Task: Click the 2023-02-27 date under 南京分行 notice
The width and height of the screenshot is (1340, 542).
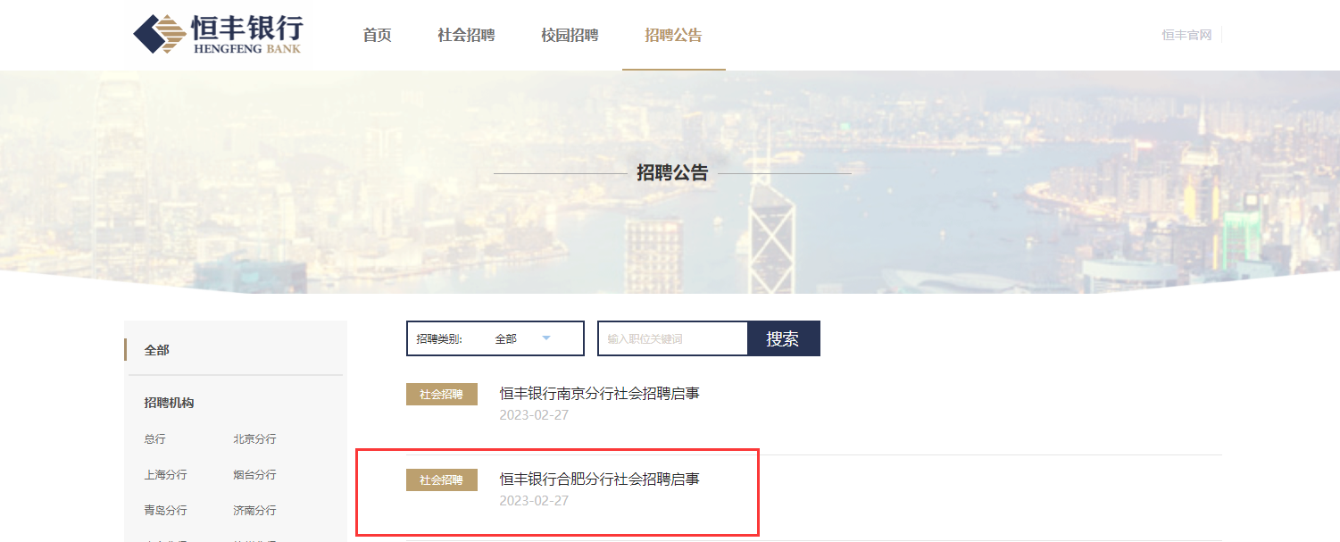Action: (x=534, y=415)
